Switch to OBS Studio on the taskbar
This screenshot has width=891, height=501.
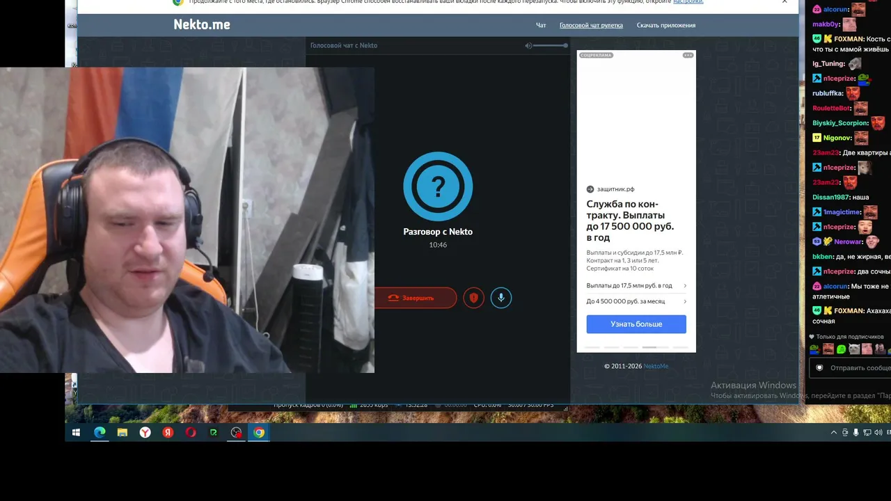pyautogui.click(x=237, y=432)
